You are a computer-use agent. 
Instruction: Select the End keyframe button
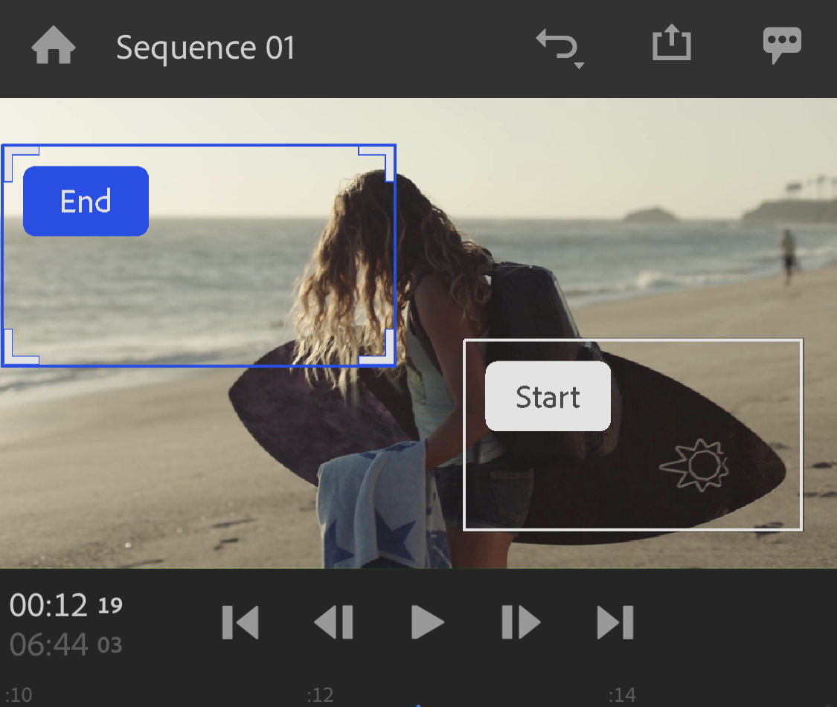coord(85,201)
